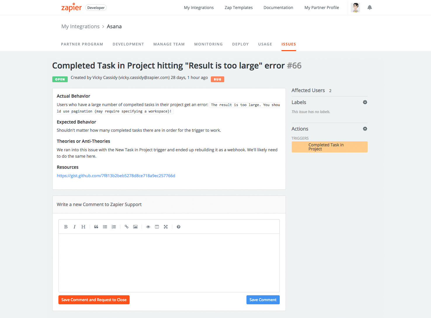Toggle side-by-side editor view

point(157,227)
